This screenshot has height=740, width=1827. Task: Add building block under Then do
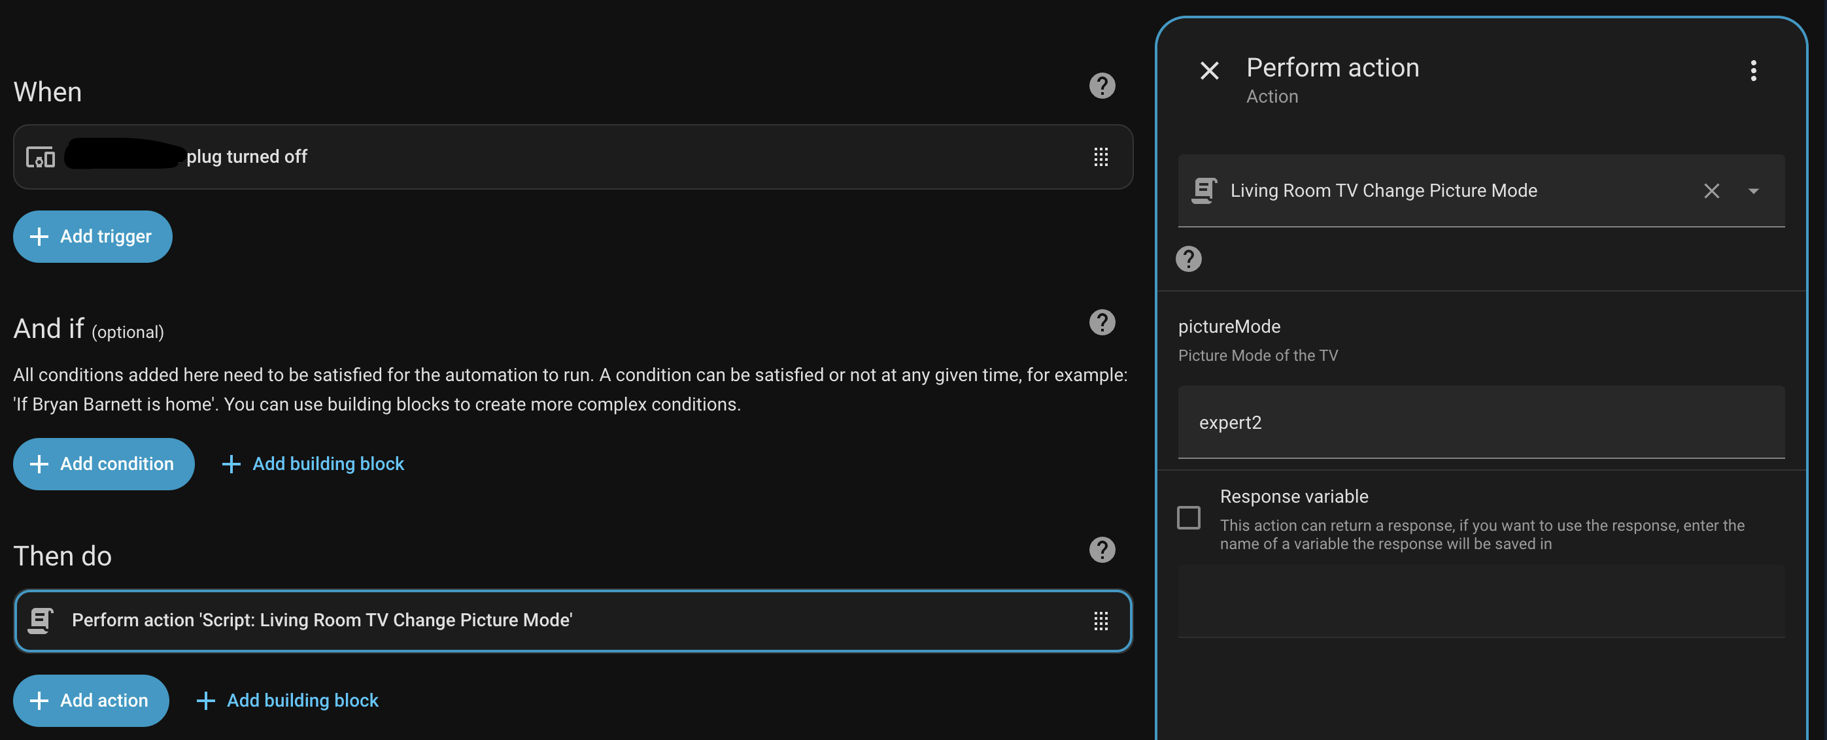[287, 700]
